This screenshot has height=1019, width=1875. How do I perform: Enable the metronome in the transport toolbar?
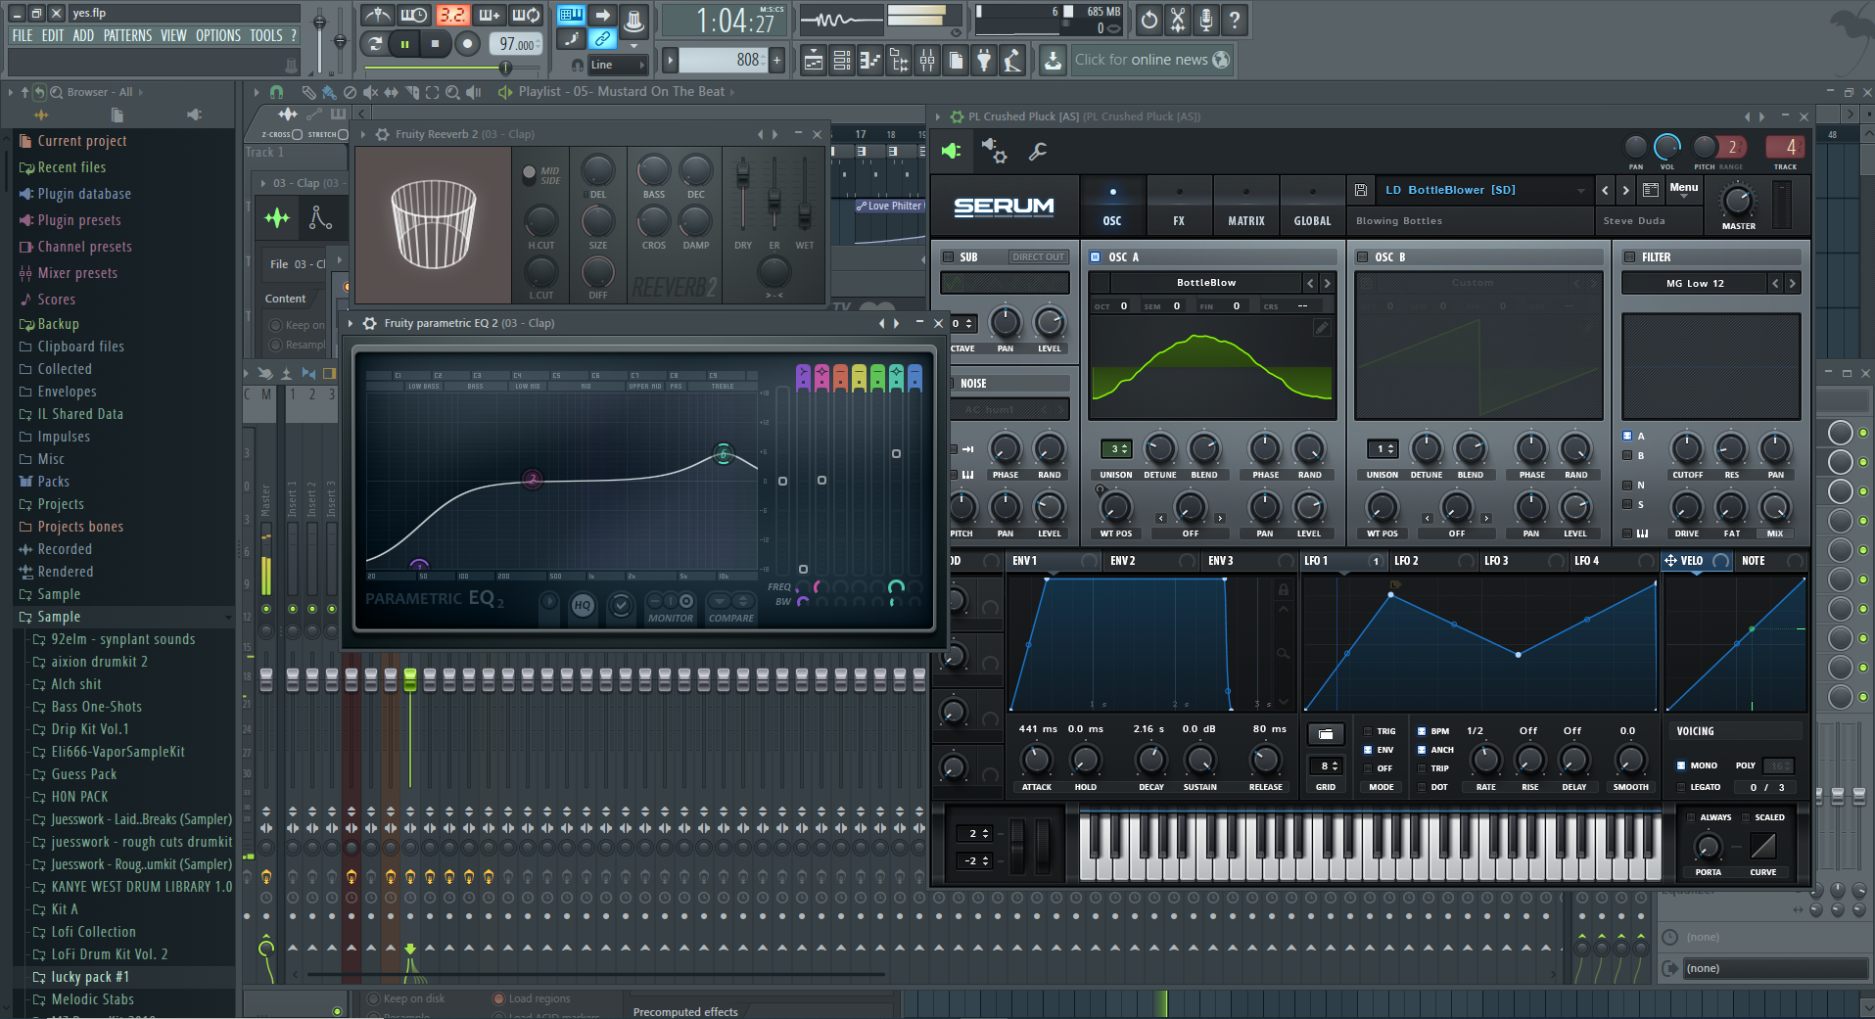pos(379,14)
